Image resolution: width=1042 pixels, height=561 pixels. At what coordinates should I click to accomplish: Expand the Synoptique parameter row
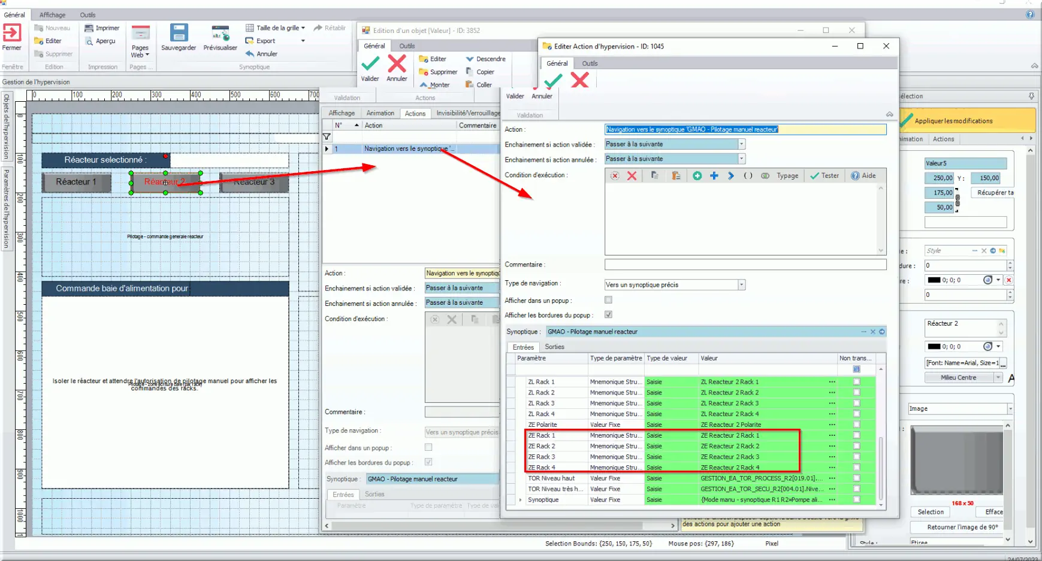click(x=520, y=500)
